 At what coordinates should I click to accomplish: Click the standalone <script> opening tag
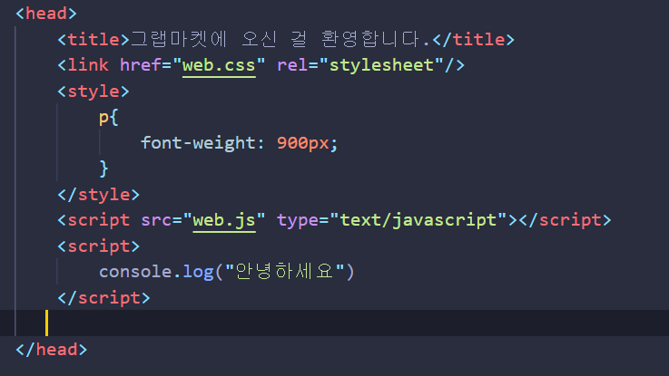[99, 246]
